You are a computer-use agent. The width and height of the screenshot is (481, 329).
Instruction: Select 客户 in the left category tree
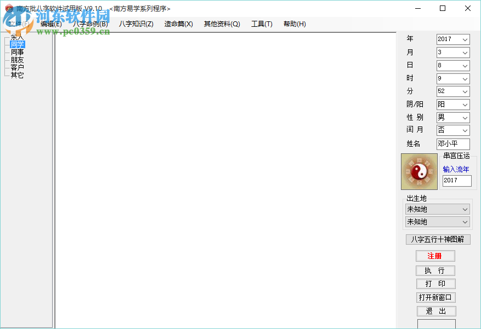pos(17,67)
